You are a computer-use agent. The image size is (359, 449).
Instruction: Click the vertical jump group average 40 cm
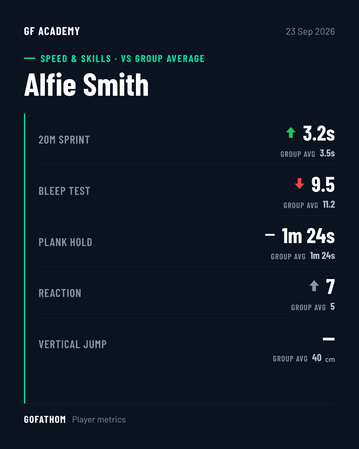click(x=323, y=358)
